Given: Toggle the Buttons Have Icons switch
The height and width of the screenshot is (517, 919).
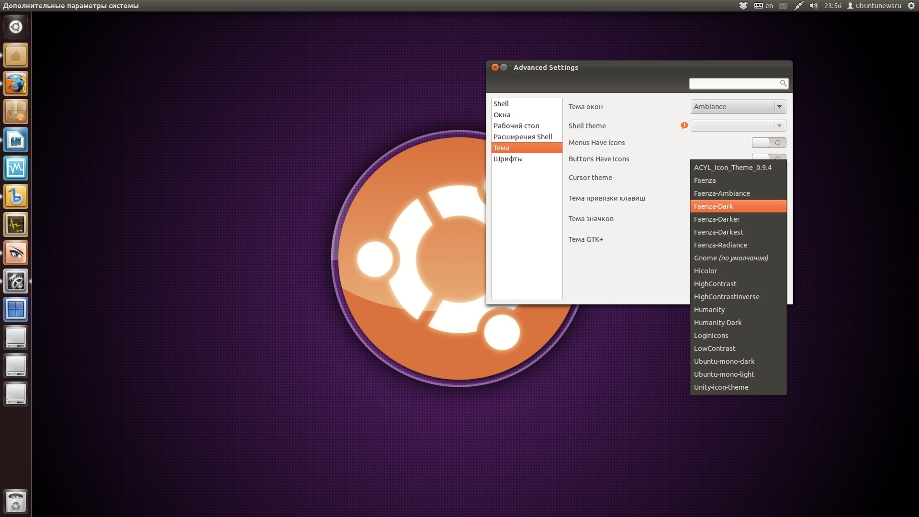Looking at the screenshot, I should 769,157.
